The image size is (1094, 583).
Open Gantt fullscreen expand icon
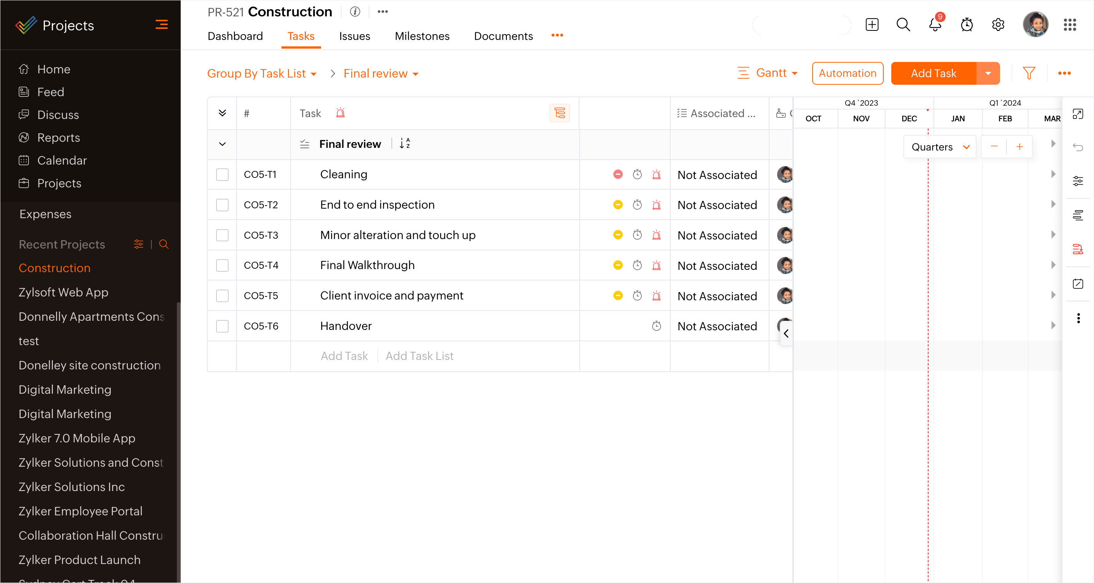point(1078,114)
